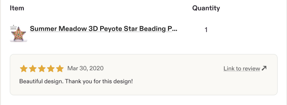Click the second gold rating star

[x=33, y=69]
